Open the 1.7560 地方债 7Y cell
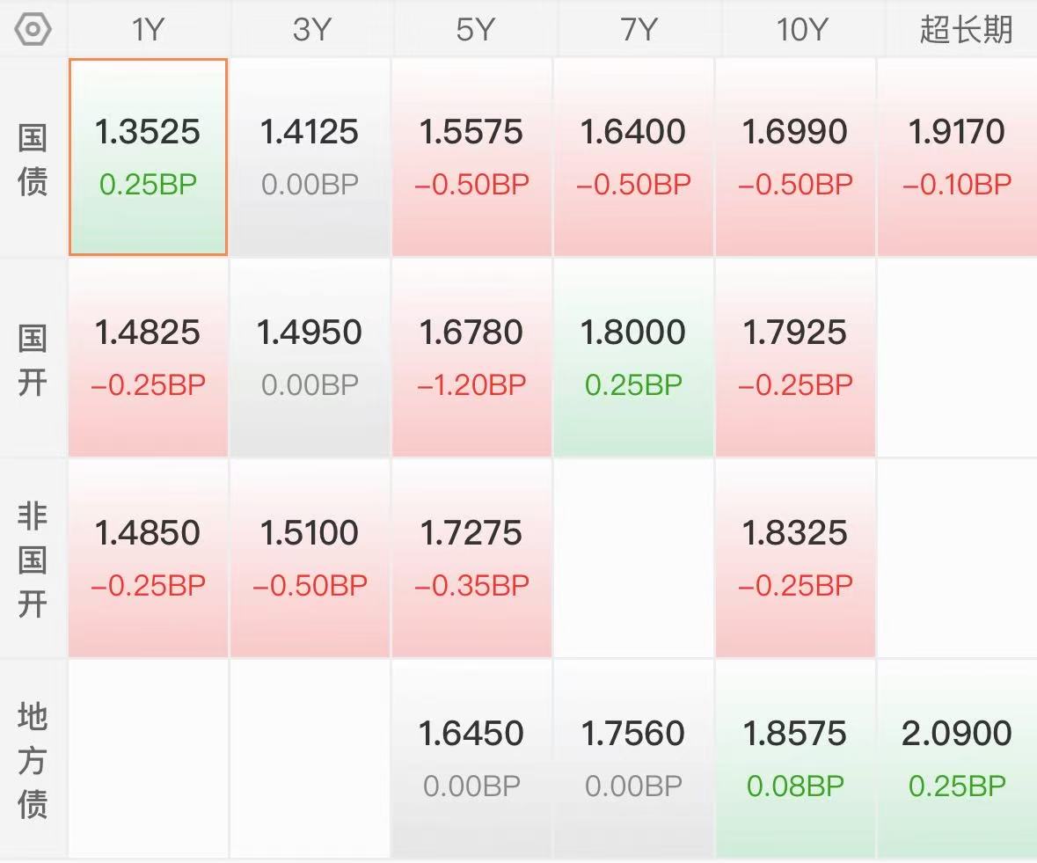Viewport: 1037px width, 863px height. [633, 759]
